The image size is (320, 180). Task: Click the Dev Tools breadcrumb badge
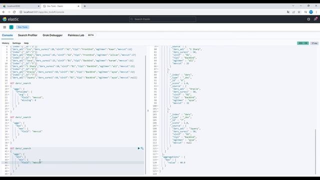point(22,27)
